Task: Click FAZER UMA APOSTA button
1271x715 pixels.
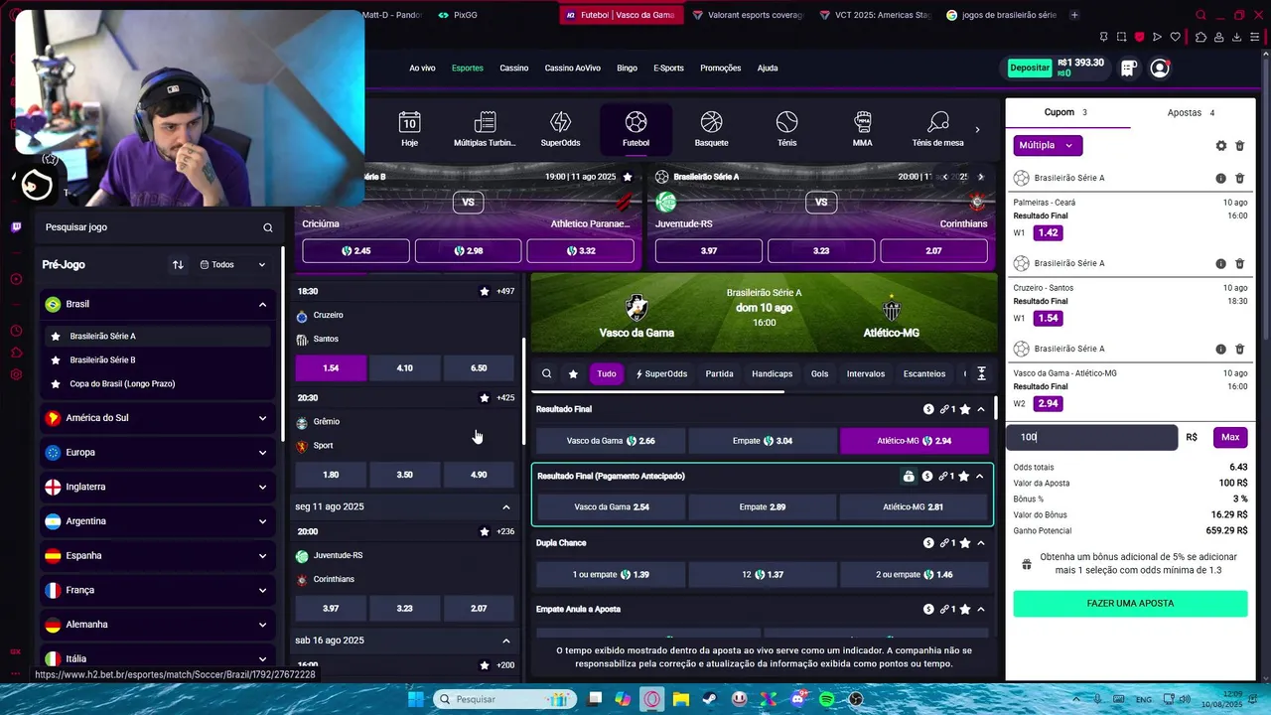Action: [x=1130, y=604]
